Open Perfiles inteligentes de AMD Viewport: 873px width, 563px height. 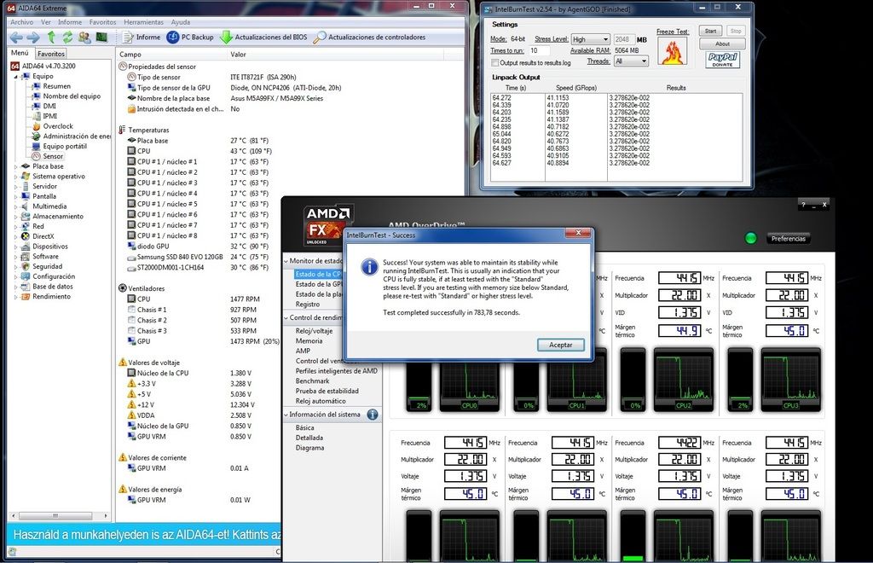click(x=336, y=371)
